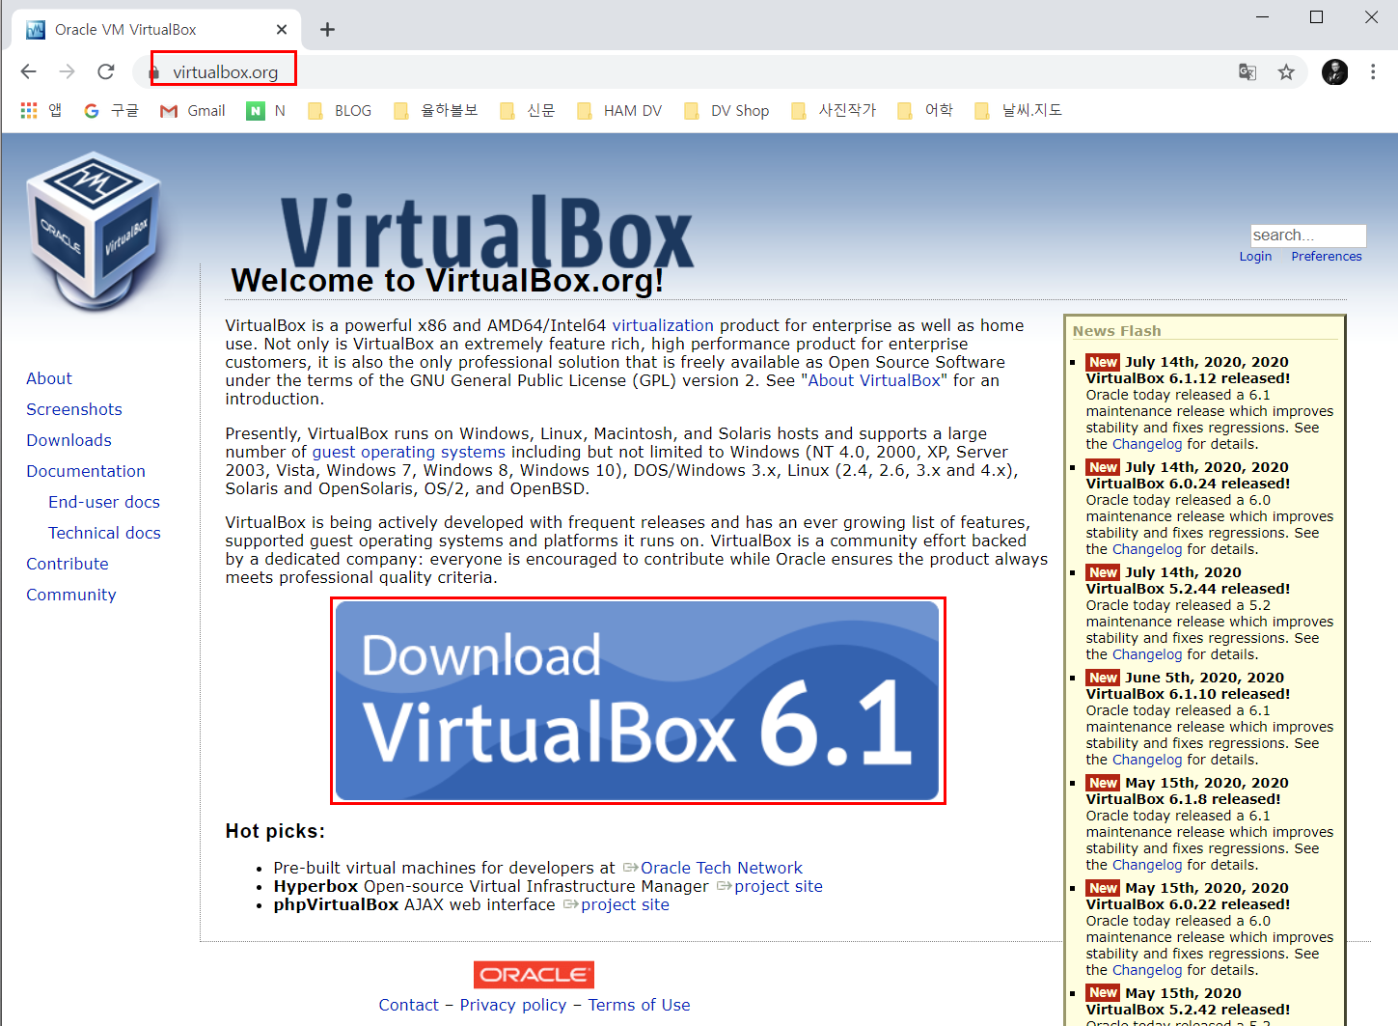Screen dimensions: 1398x1026
Task: Focus the site search field
Action: pyautogui.click(x=1308, y=235)
